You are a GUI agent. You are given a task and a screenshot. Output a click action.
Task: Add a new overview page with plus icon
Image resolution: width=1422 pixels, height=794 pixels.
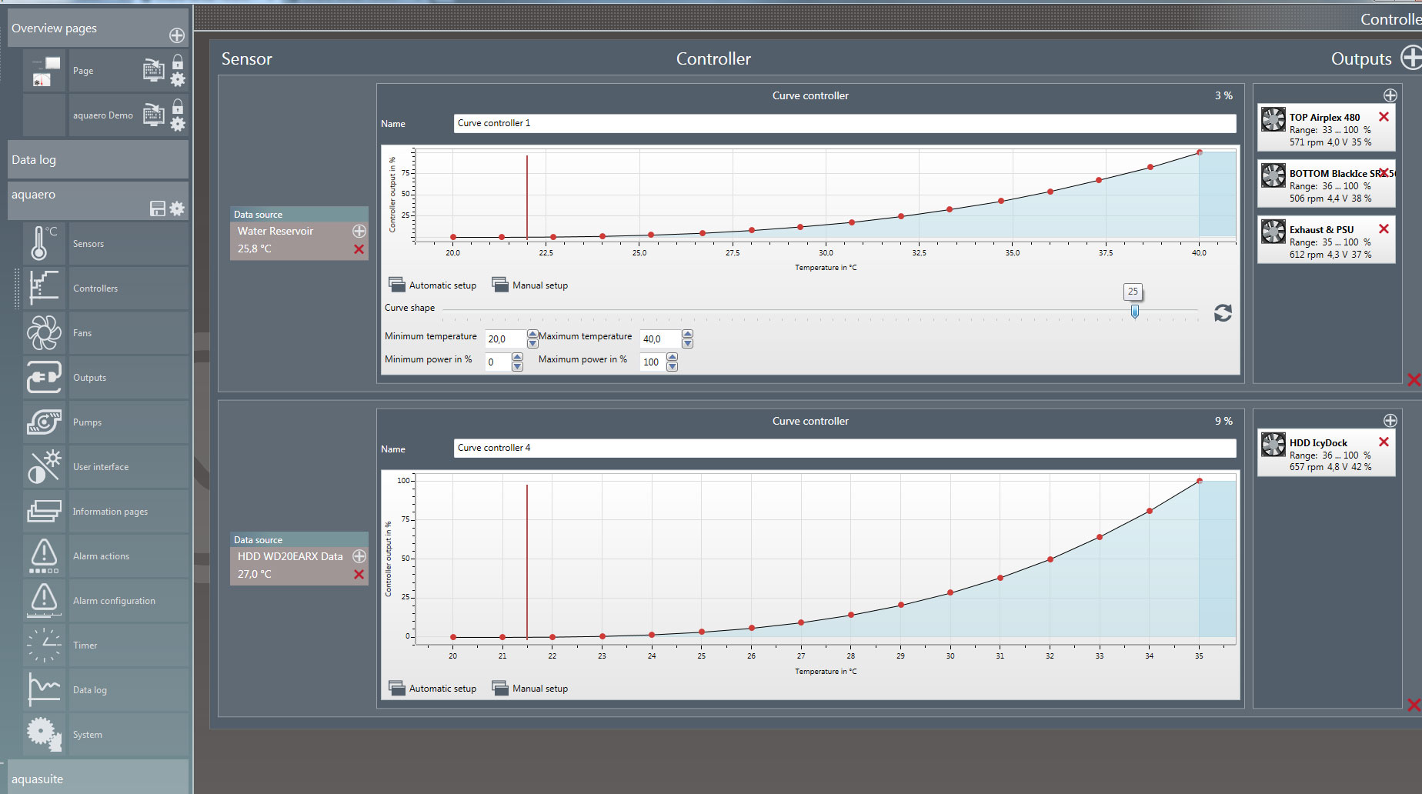177,35
